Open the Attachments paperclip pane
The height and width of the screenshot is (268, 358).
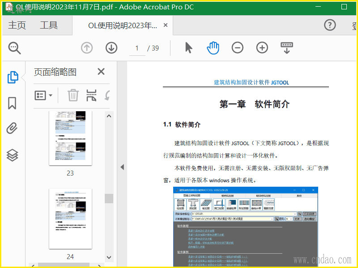point(12,128)
